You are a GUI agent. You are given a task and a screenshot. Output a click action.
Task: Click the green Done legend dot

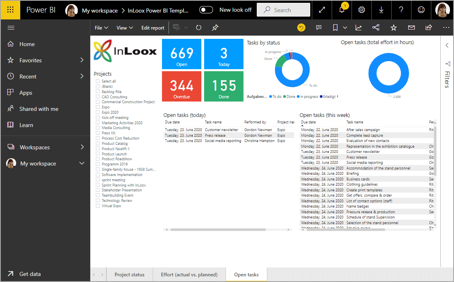pyautogui.click(x=285, y=97)
